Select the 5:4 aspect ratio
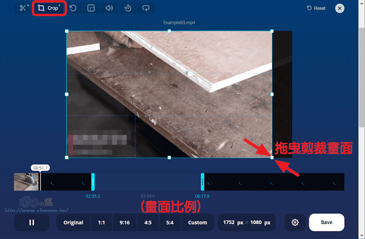The height and width of the screenshot is (239, 365). coord(170,222)
